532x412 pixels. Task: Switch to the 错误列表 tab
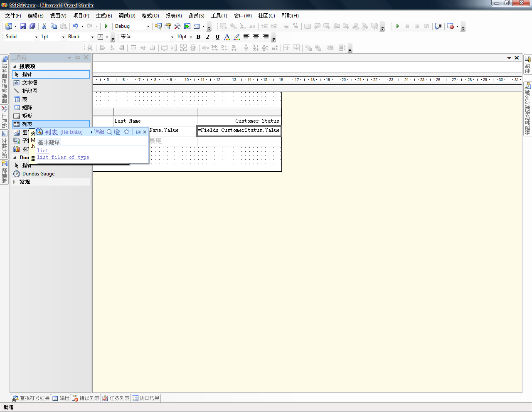pos(86,398)
